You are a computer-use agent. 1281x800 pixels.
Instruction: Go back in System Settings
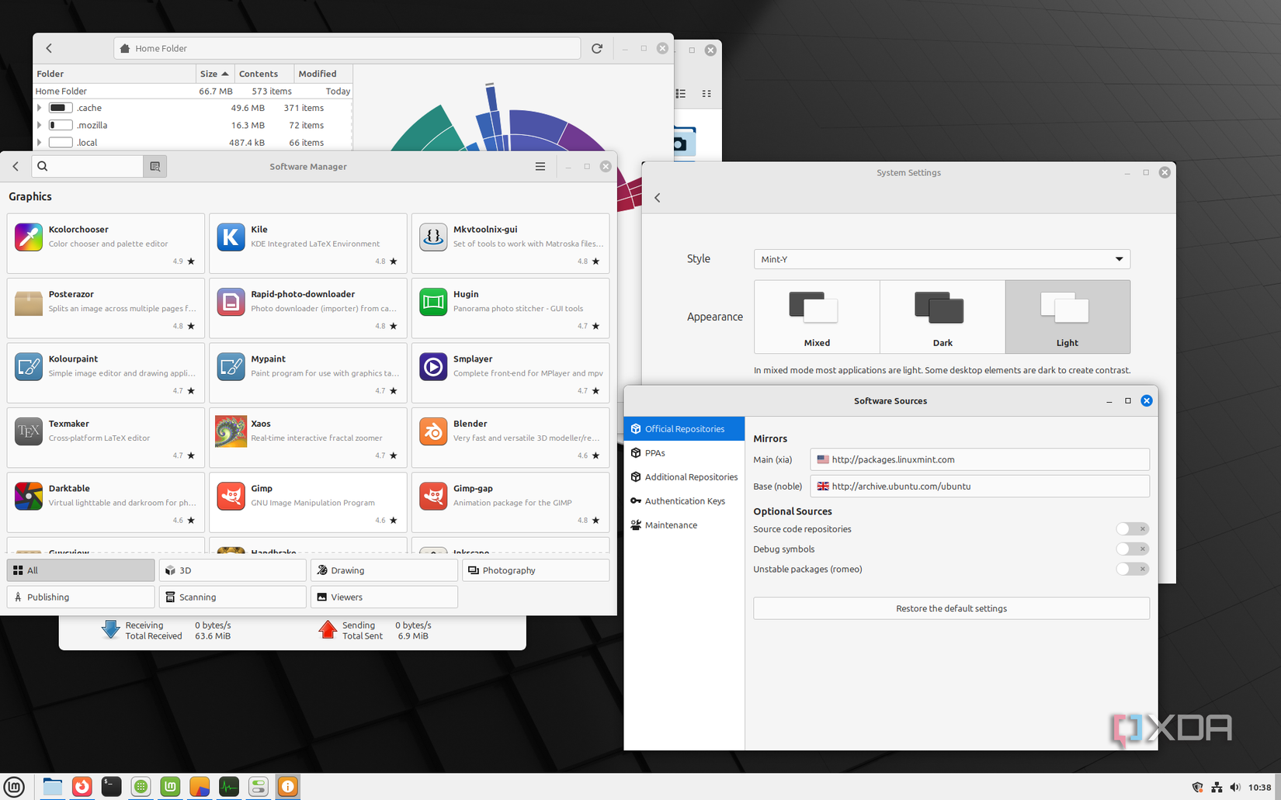point(657,197)
